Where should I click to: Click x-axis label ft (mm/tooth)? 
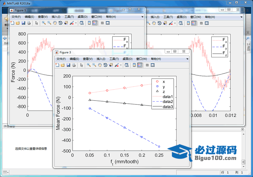tap(125, 162)
